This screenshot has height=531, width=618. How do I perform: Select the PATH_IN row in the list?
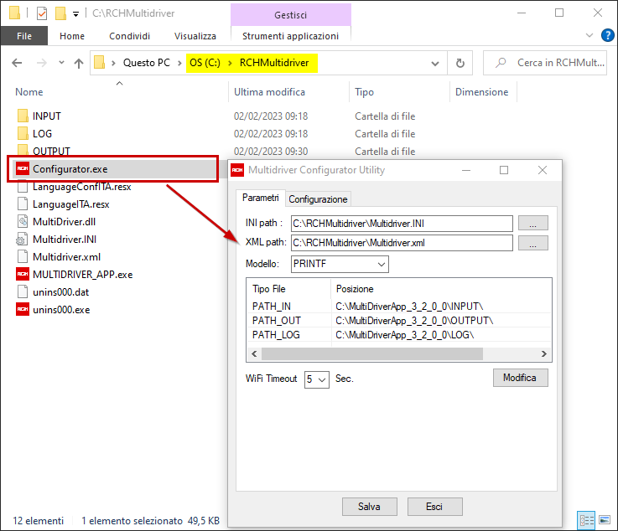[x=399, y=306]
